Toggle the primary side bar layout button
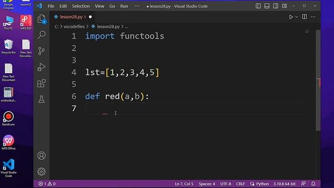 coord(258,6)
